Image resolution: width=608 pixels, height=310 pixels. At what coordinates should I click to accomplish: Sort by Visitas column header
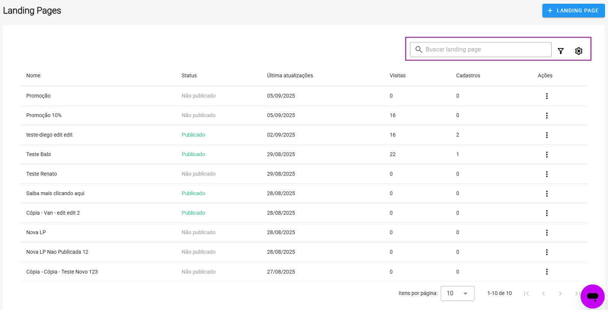[x=397, y=75]
